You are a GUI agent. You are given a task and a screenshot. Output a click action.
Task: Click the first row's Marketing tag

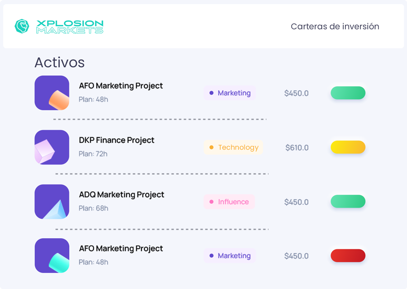click(x=230, y=93)
